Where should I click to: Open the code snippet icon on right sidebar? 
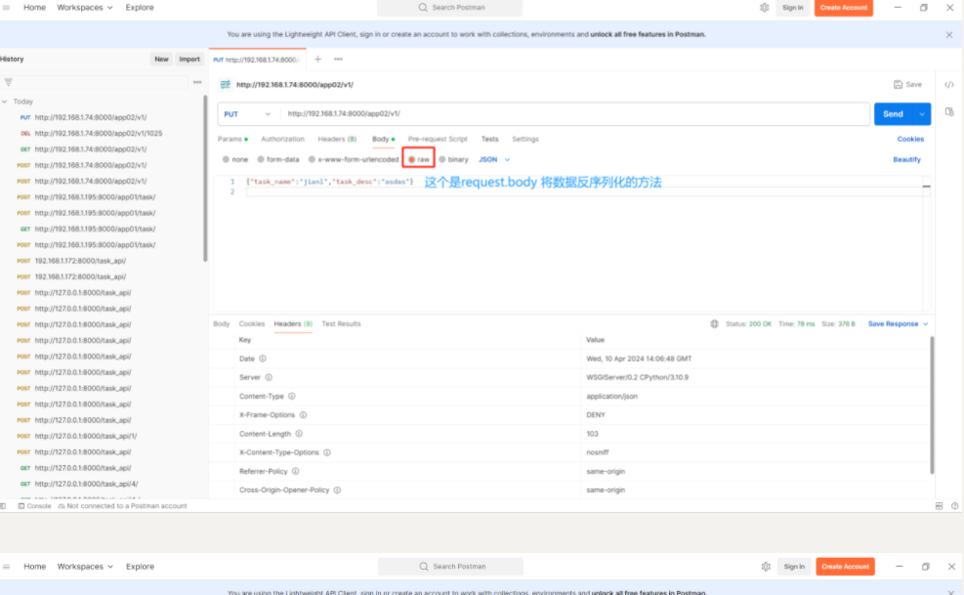pos(949,84)
